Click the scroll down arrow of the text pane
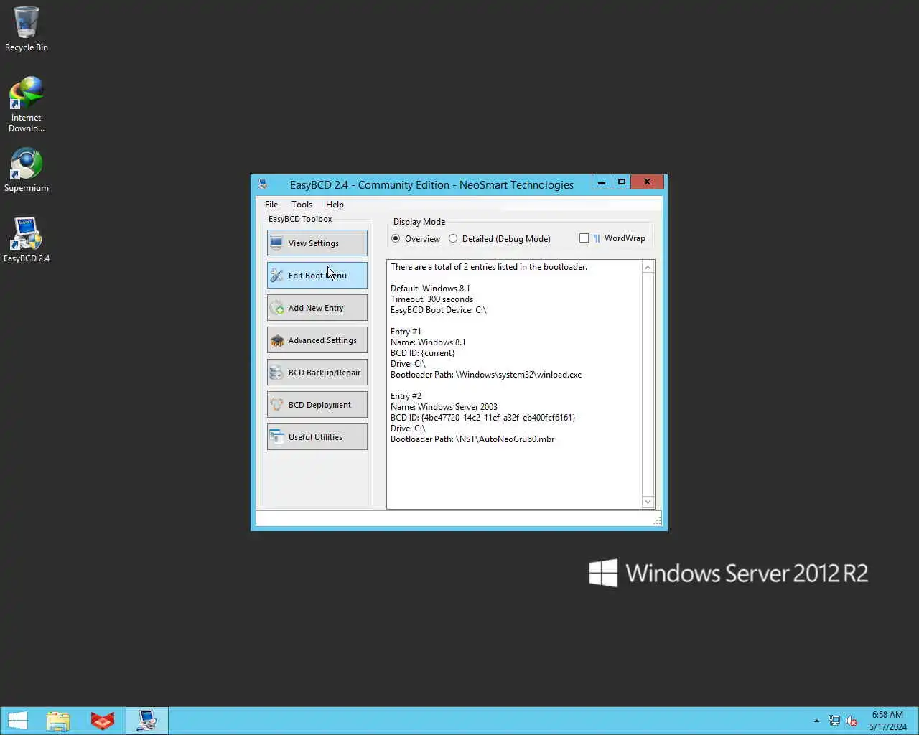 coord(648,502)
